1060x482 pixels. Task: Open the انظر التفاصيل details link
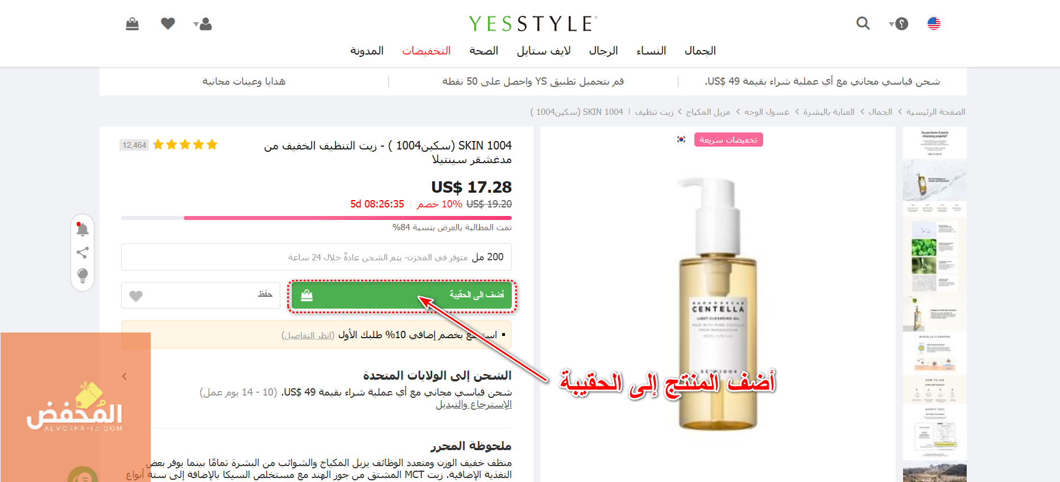click(308, 335)
